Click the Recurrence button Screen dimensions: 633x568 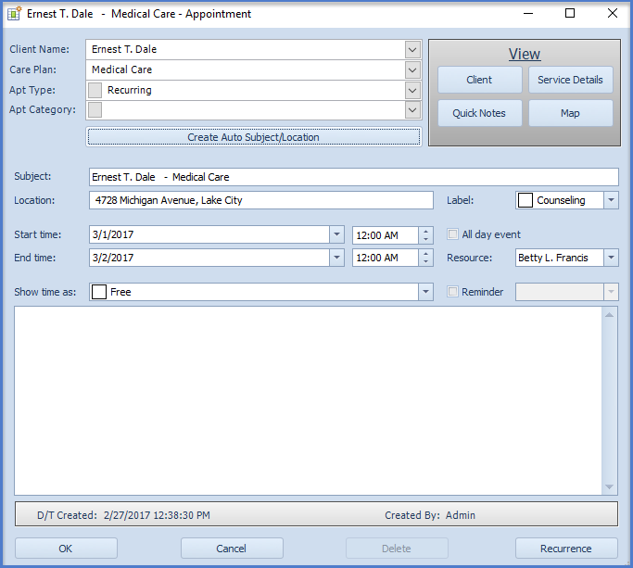[566, 549]
